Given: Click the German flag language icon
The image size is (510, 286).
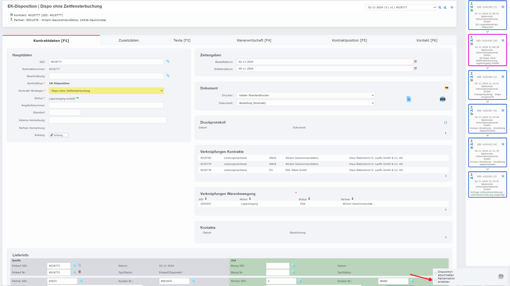Looking at the screenshot, I should [x=446, y=88].
